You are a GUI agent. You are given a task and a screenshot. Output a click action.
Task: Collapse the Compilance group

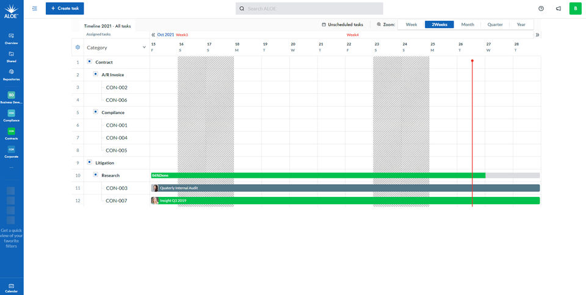[x=95, y=112]
